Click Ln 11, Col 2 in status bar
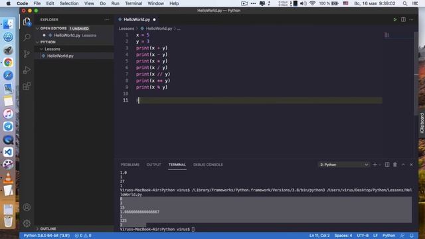Screen dimensions: 425x239 (319, 236)
